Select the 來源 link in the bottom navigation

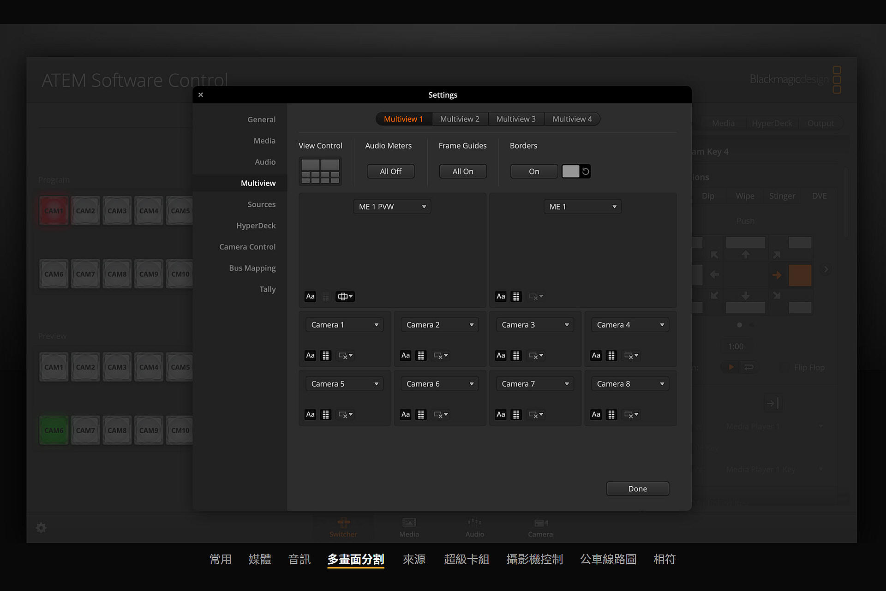(414, 559)
